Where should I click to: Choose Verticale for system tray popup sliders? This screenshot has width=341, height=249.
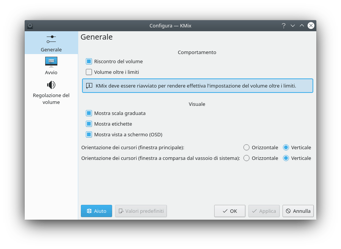(286, 158)
